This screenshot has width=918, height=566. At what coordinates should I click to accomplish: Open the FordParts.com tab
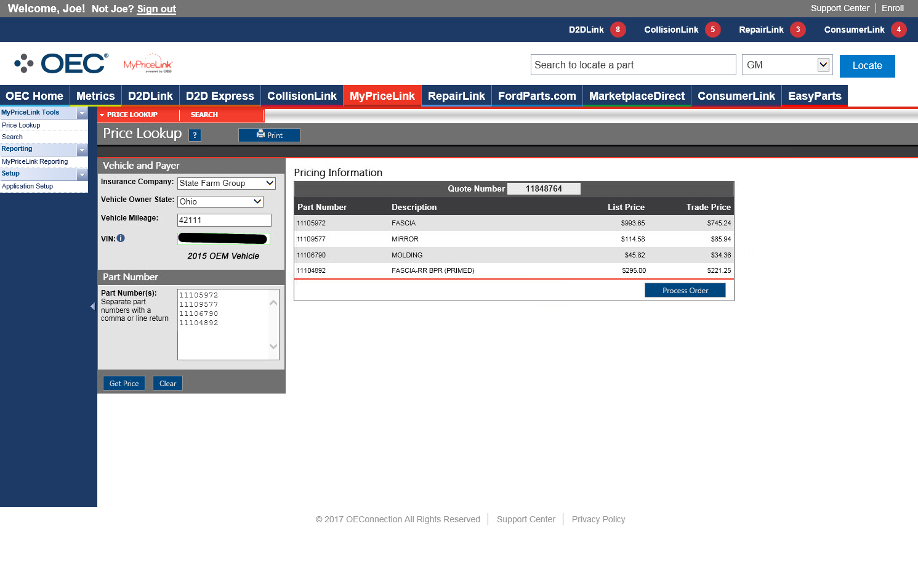537,96
